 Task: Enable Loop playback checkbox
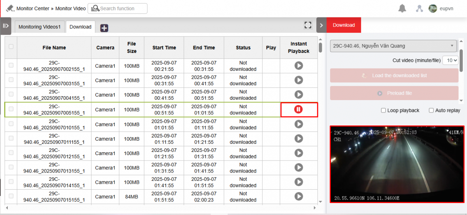tap(383, 110)
